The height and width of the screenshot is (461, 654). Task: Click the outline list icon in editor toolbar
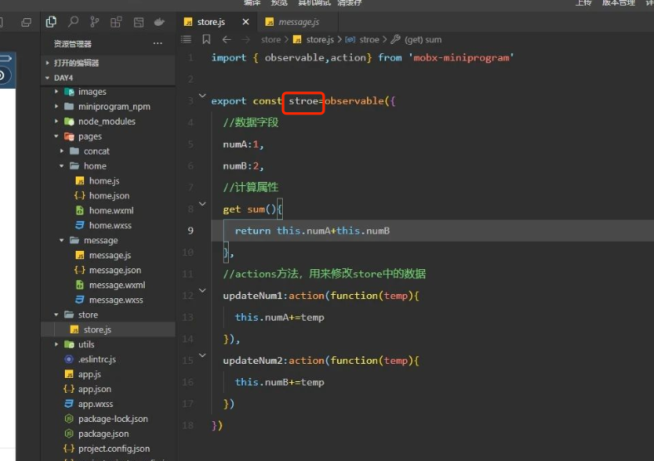pyautogui.click(x=186, y=40)
